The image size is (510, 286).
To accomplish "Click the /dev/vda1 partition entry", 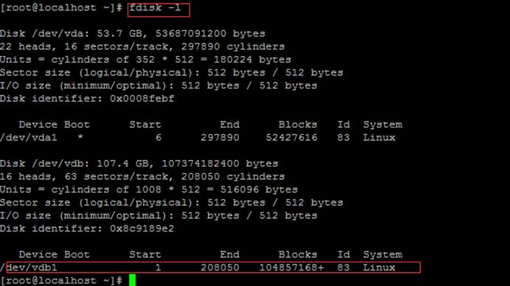I will click(x=29, y=138).
